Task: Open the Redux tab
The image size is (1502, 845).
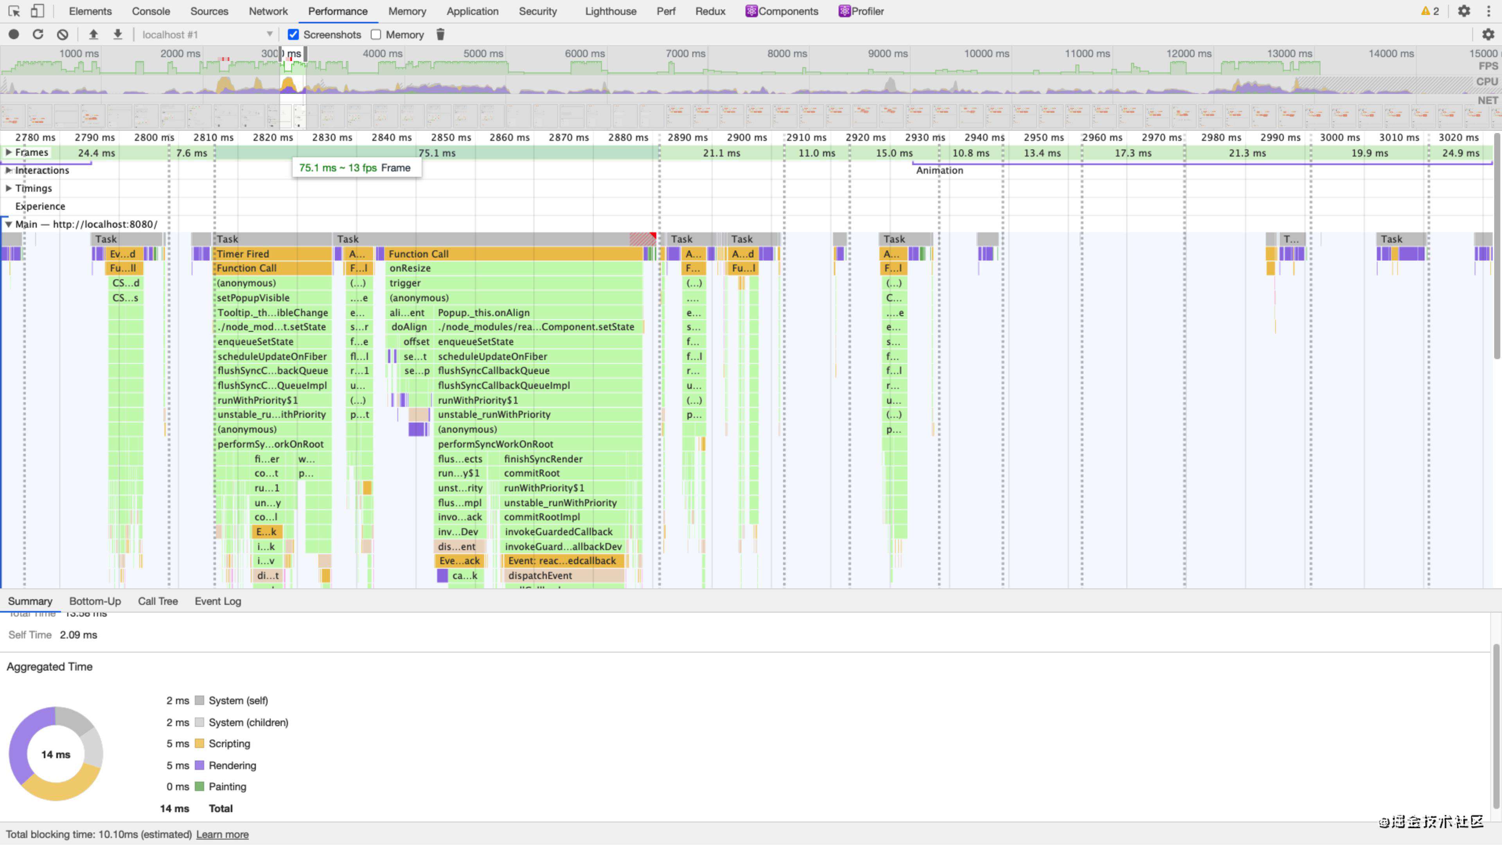Action: [710, 11]
